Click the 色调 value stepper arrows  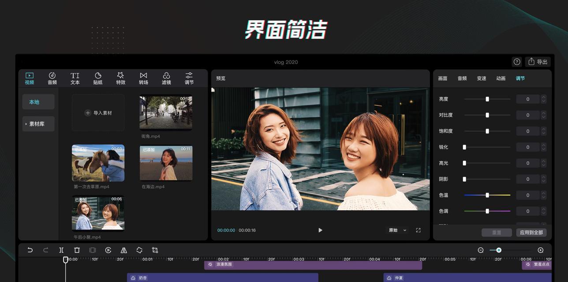point(544,211)
